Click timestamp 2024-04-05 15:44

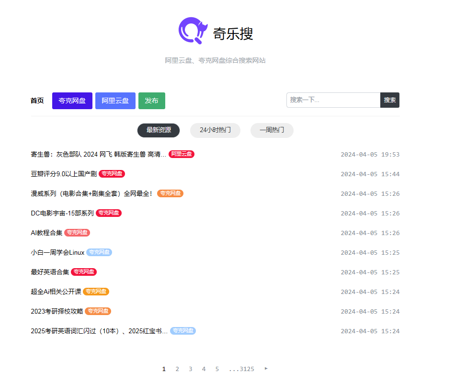tap(370, 174)
